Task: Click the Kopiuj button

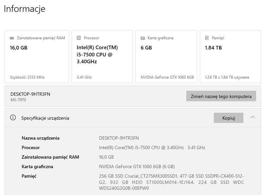Action: [x=229, y=118]
